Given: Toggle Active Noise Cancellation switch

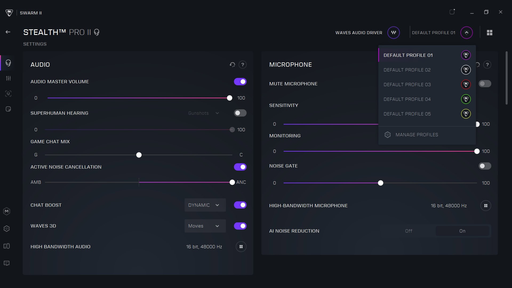Looking at the screenshot, I should [240, 167].
